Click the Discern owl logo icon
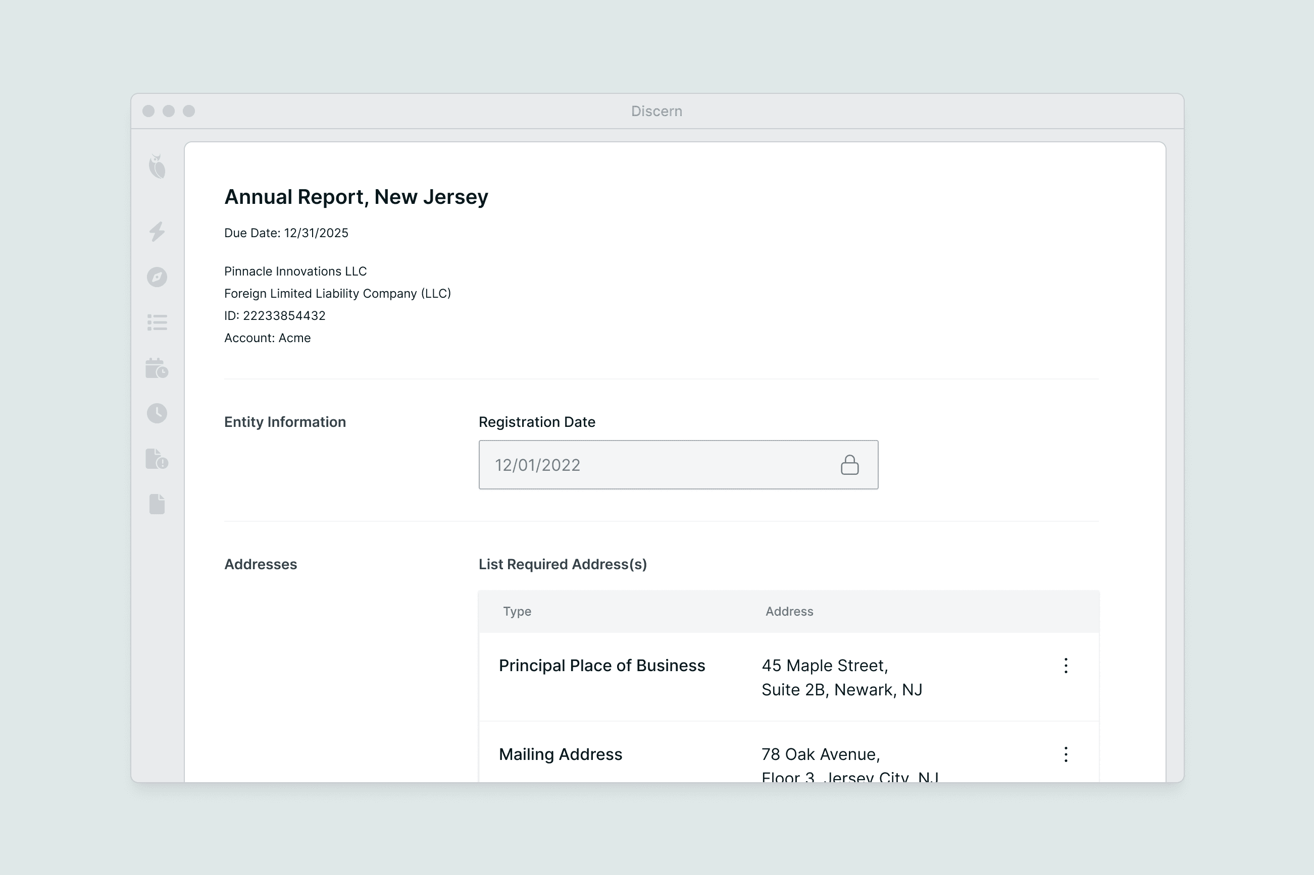Viewport: 1314px width, 875px height. [157, 167]
